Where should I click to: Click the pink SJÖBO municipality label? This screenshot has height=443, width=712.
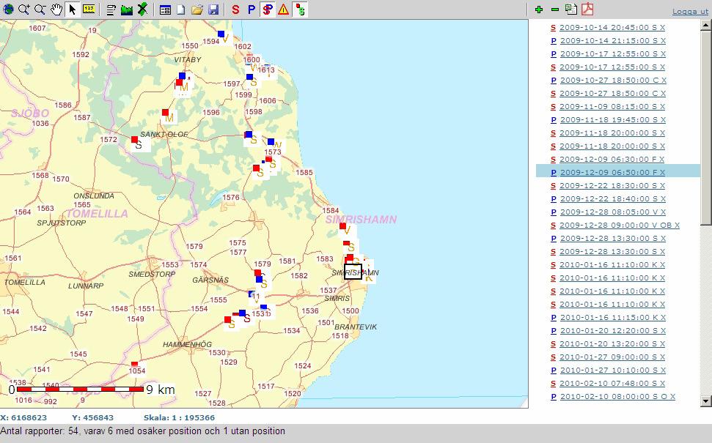pos(30,113)
